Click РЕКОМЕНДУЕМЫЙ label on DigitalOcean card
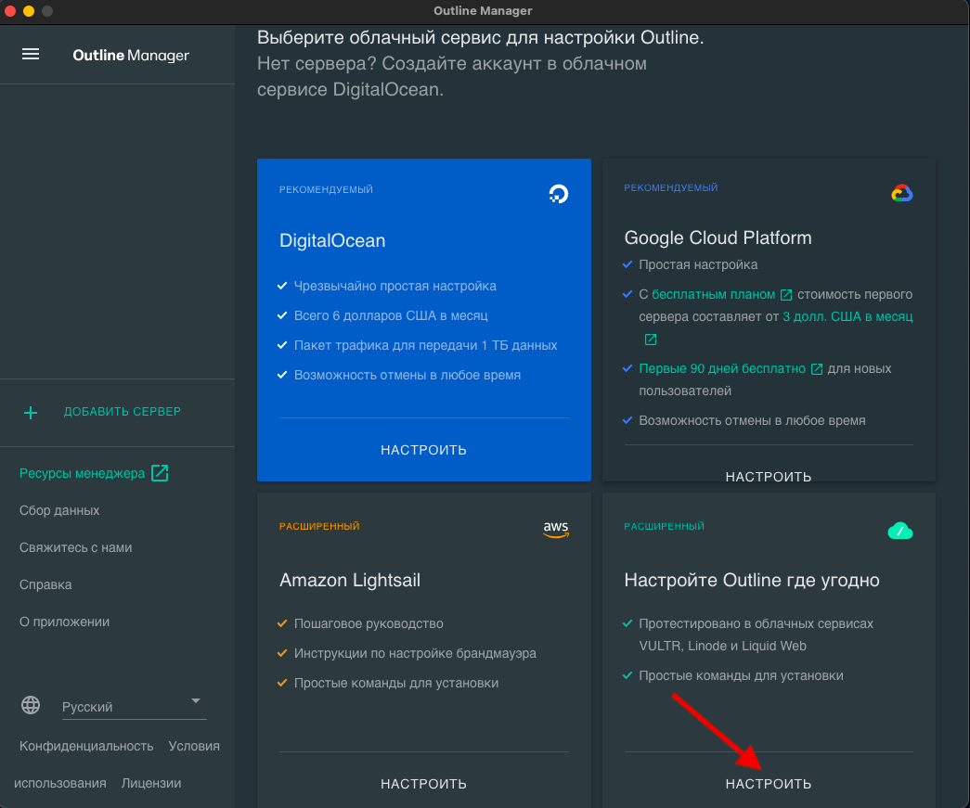The image size is (970, 808). coord(326,190)
